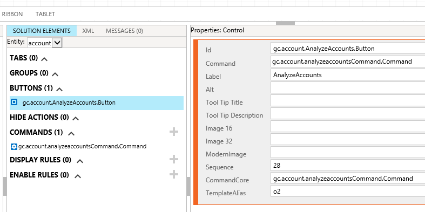
Task: Click the Command property field
Action: (x=348, y=61)
